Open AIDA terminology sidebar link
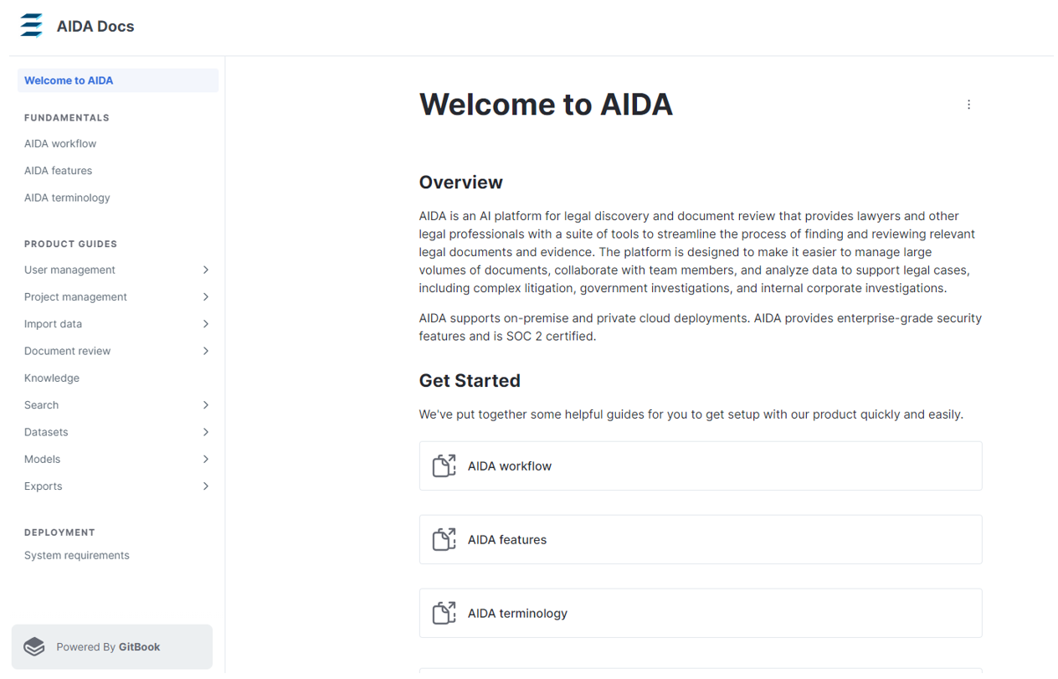This screenshot has height=679, width=1058. pyautogui.click(x=67, y=198)
